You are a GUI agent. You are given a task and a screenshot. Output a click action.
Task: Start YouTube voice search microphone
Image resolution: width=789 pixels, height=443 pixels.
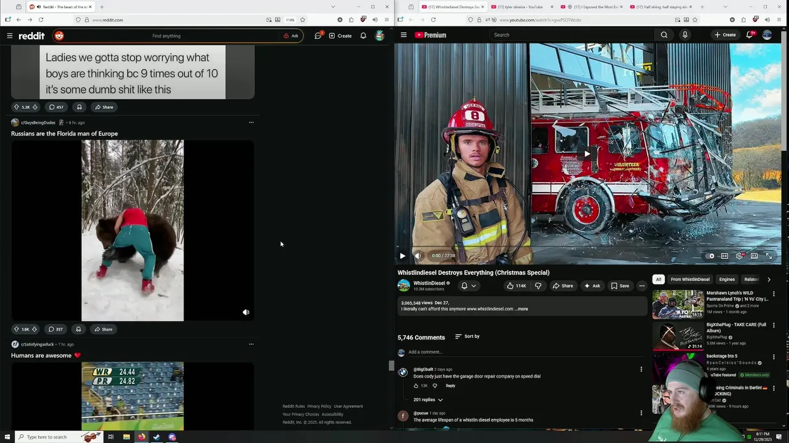click(685, 35)
